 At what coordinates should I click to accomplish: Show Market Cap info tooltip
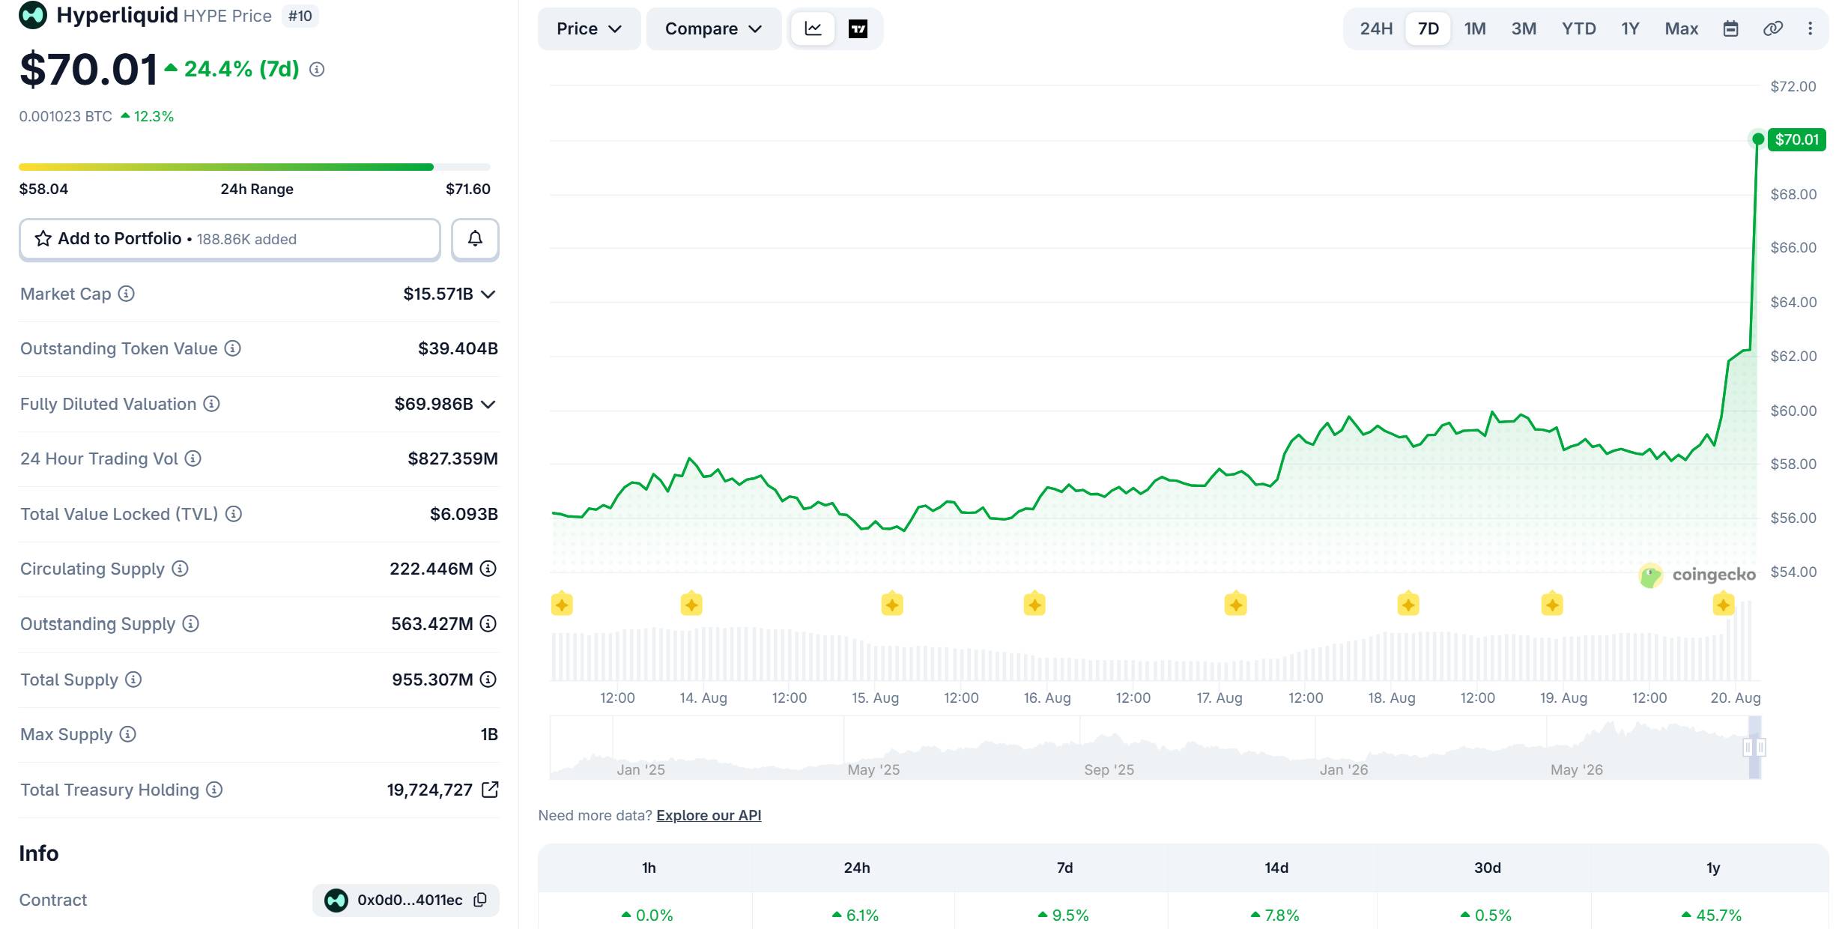[127, 294]
